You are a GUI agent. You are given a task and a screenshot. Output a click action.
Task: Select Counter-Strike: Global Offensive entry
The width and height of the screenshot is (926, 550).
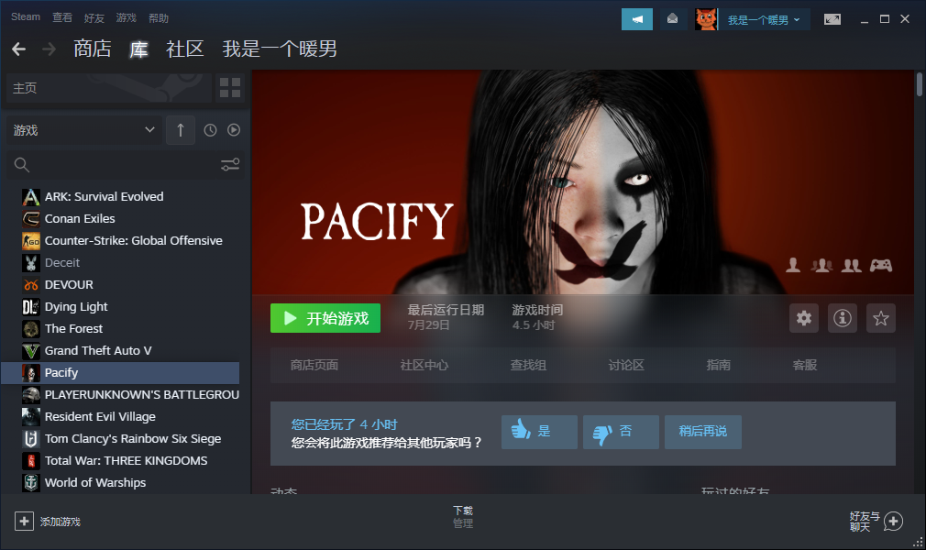pyautogui.click(x=120, y=240)
